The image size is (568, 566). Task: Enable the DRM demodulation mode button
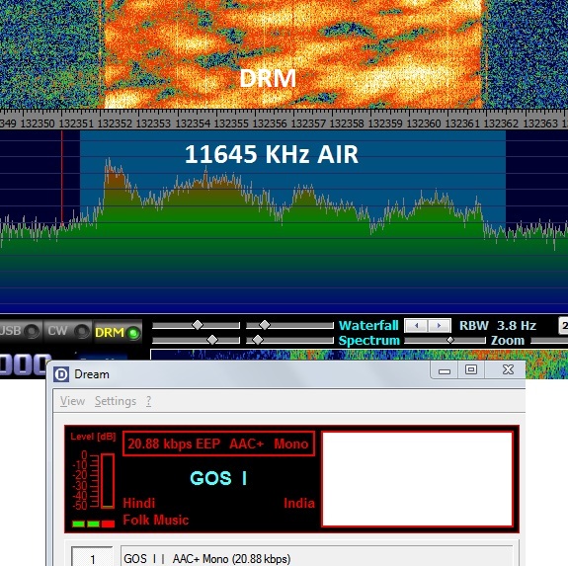(118, 332)
